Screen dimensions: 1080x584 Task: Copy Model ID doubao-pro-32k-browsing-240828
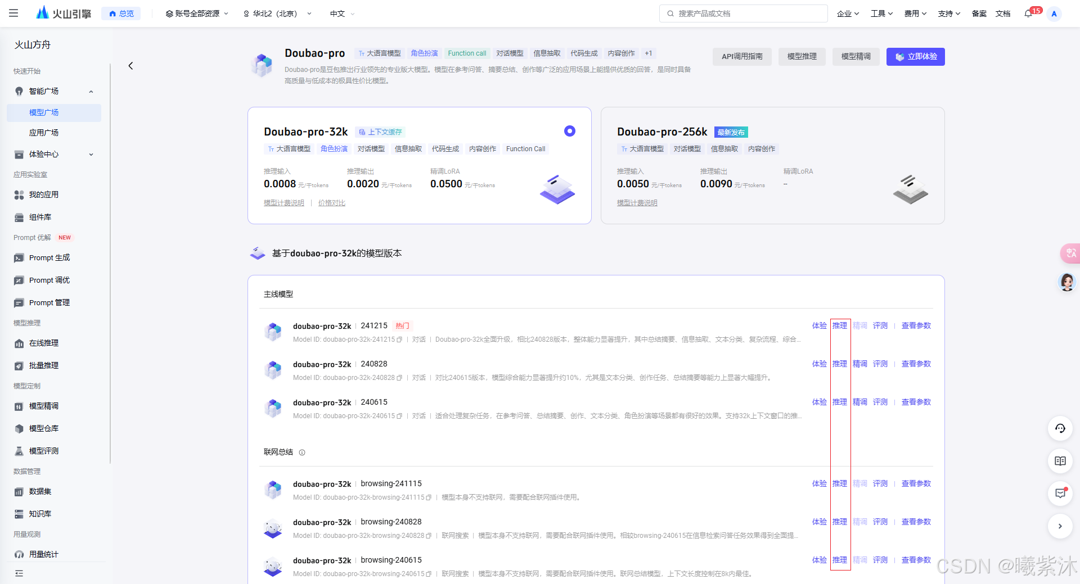point(429,536)
